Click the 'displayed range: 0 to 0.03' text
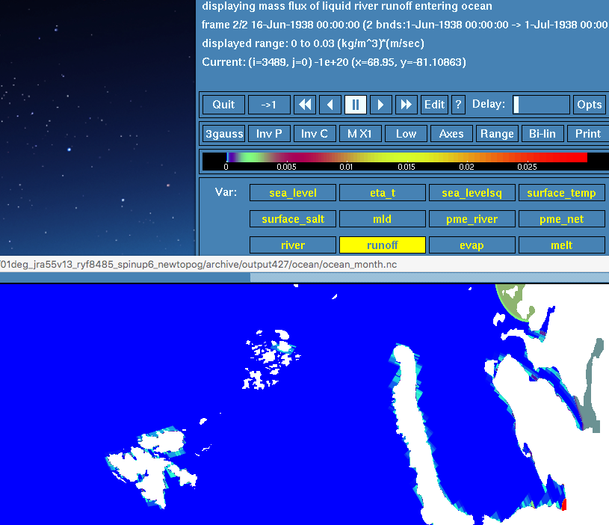The image size is (609, 525). [x=312, y=43]
